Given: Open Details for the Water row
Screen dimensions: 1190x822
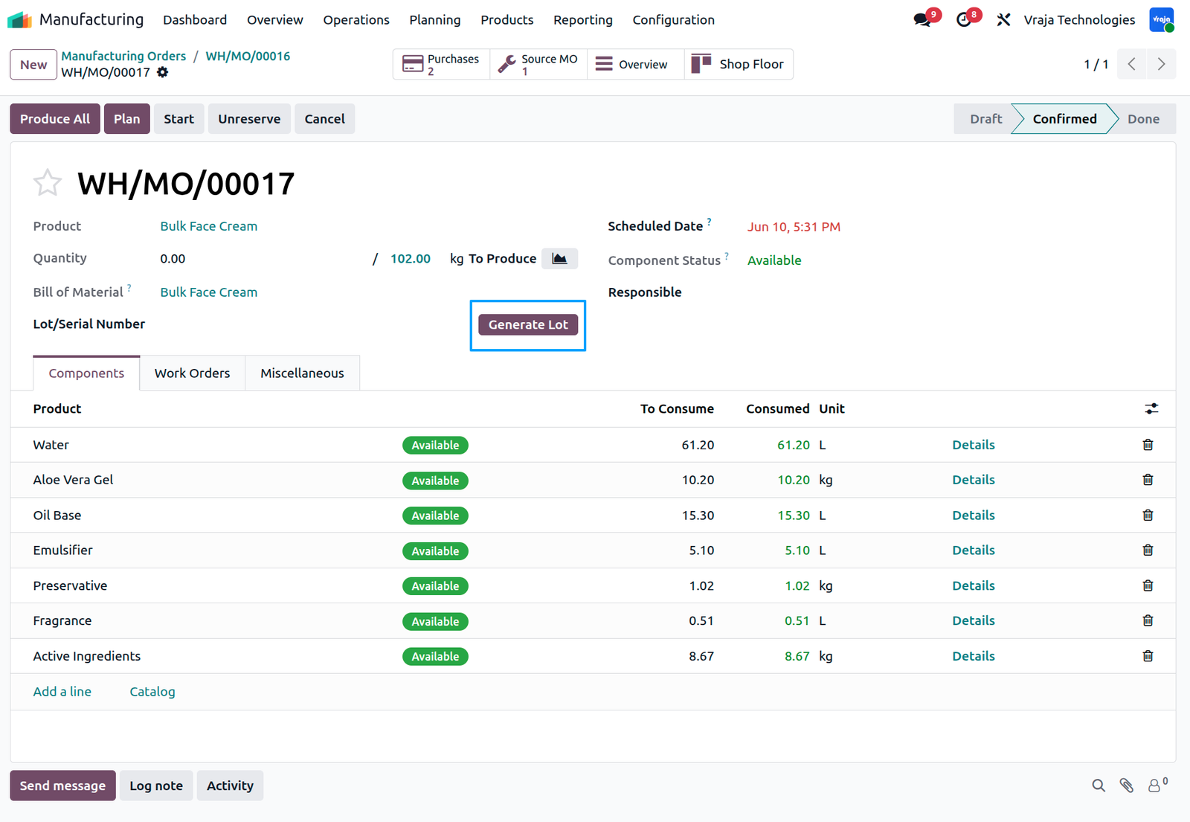Looking at the screenshot, I should [974, 445].
